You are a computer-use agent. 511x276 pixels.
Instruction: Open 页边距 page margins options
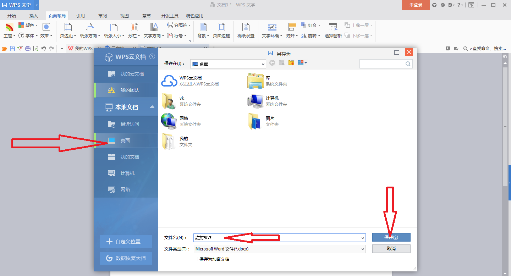tap(67, 31)
